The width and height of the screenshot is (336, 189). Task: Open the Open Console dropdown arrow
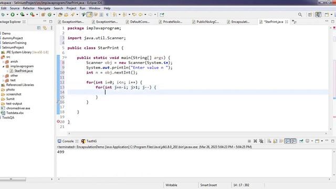pos(322,141)
